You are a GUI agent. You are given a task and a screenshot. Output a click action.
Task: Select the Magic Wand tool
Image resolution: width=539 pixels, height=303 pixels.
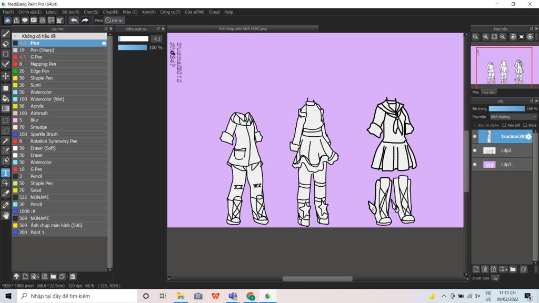[x=6, y=141]
